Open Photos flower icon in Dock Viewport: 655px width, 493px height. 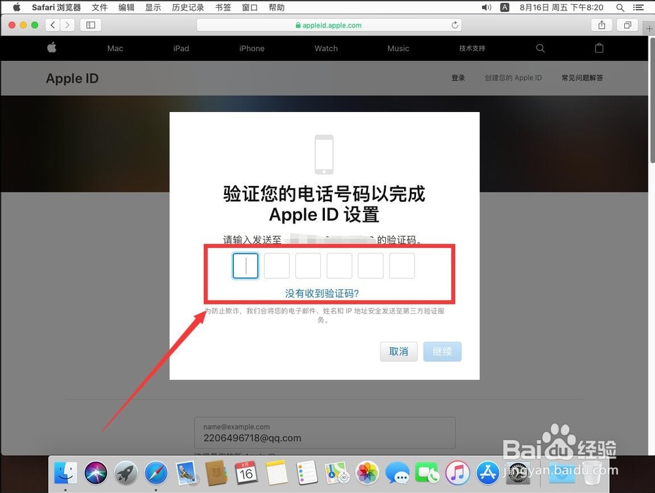pos(367,473)
